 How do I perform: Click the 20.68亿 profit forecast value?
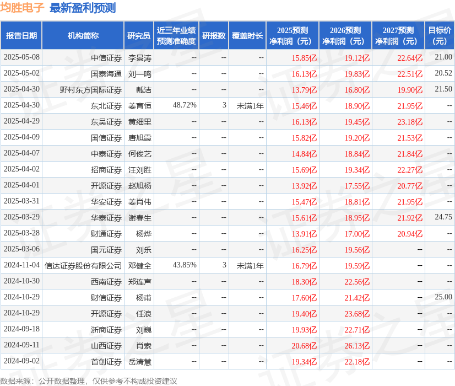pyautogui.click(x=304, y=345)
